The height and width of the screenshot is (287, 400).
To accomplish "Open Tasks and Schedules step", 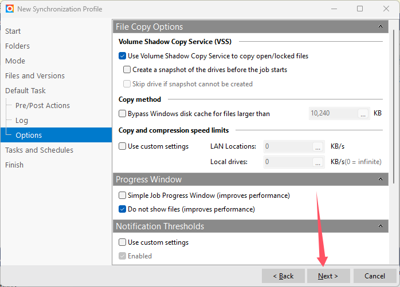I will [39, 150].
